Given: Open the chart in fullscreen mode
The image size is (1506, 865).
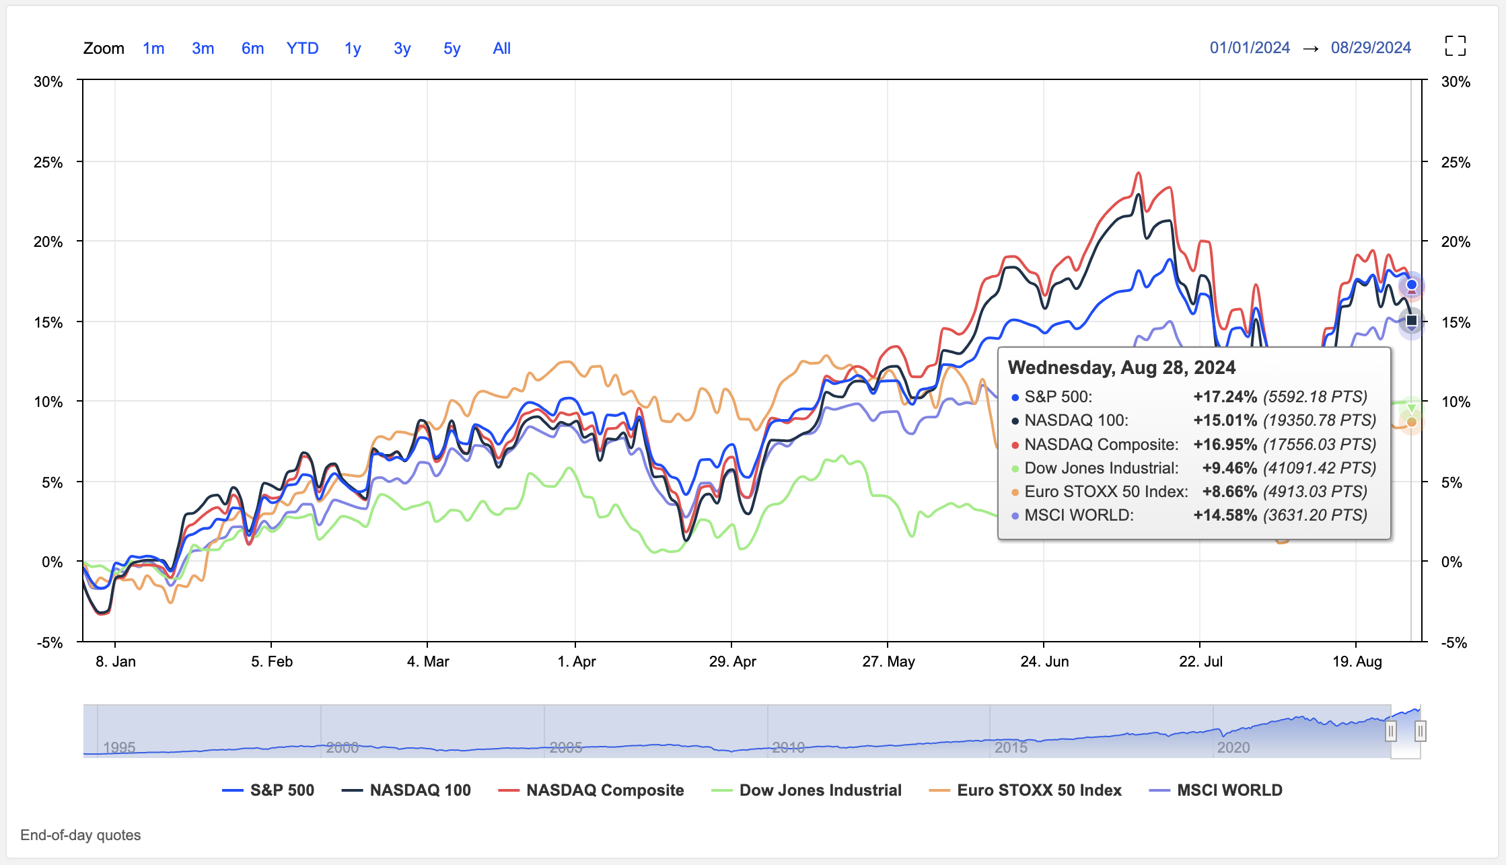Looking at the screenshot, I should pos(1455,46).
